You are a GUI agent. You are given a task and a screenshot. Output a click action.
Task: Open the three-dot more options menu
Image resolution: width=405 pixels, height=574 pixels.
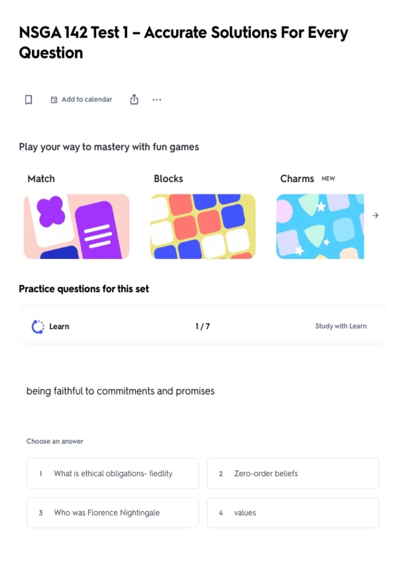pyautogui.click(x=157, y=100)
